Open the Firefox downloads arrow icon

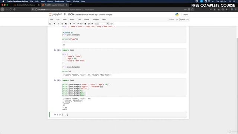point(215,9)
